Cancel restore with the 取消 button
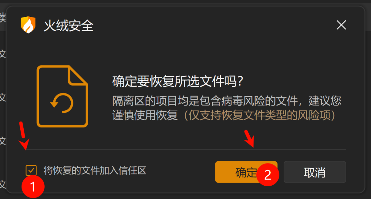The height and width of the screenshot is (199, 371). click(x=315, y=172)
